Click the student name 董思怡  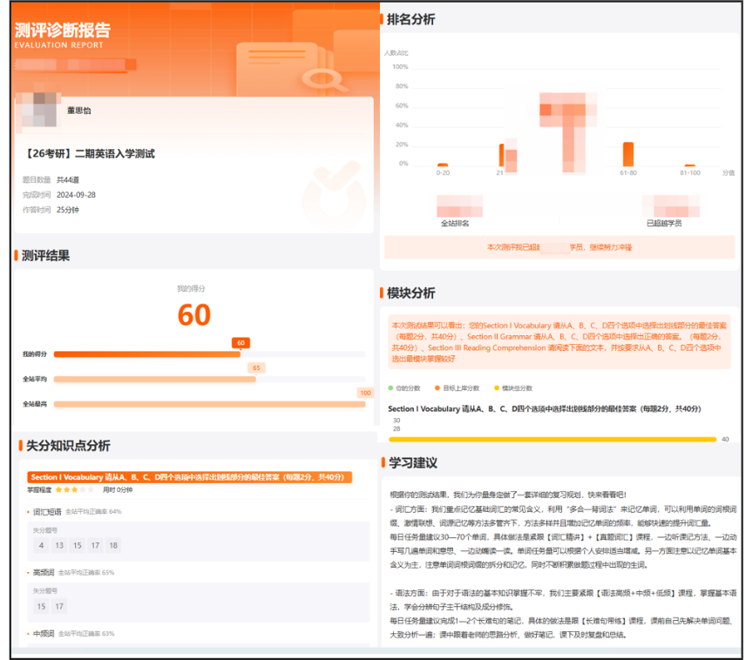coord(79,111)
